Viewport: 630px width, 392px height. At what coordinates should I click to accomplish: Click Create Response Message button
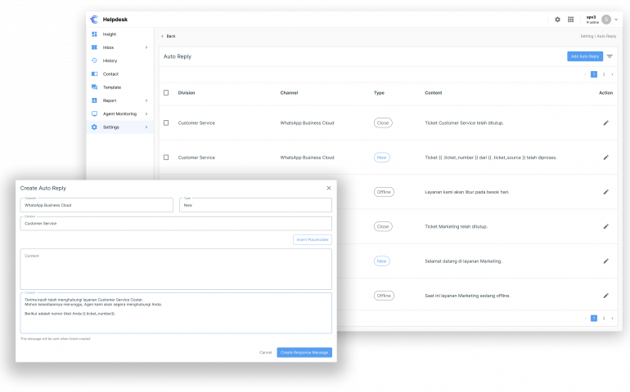click(x=304, y=352)
